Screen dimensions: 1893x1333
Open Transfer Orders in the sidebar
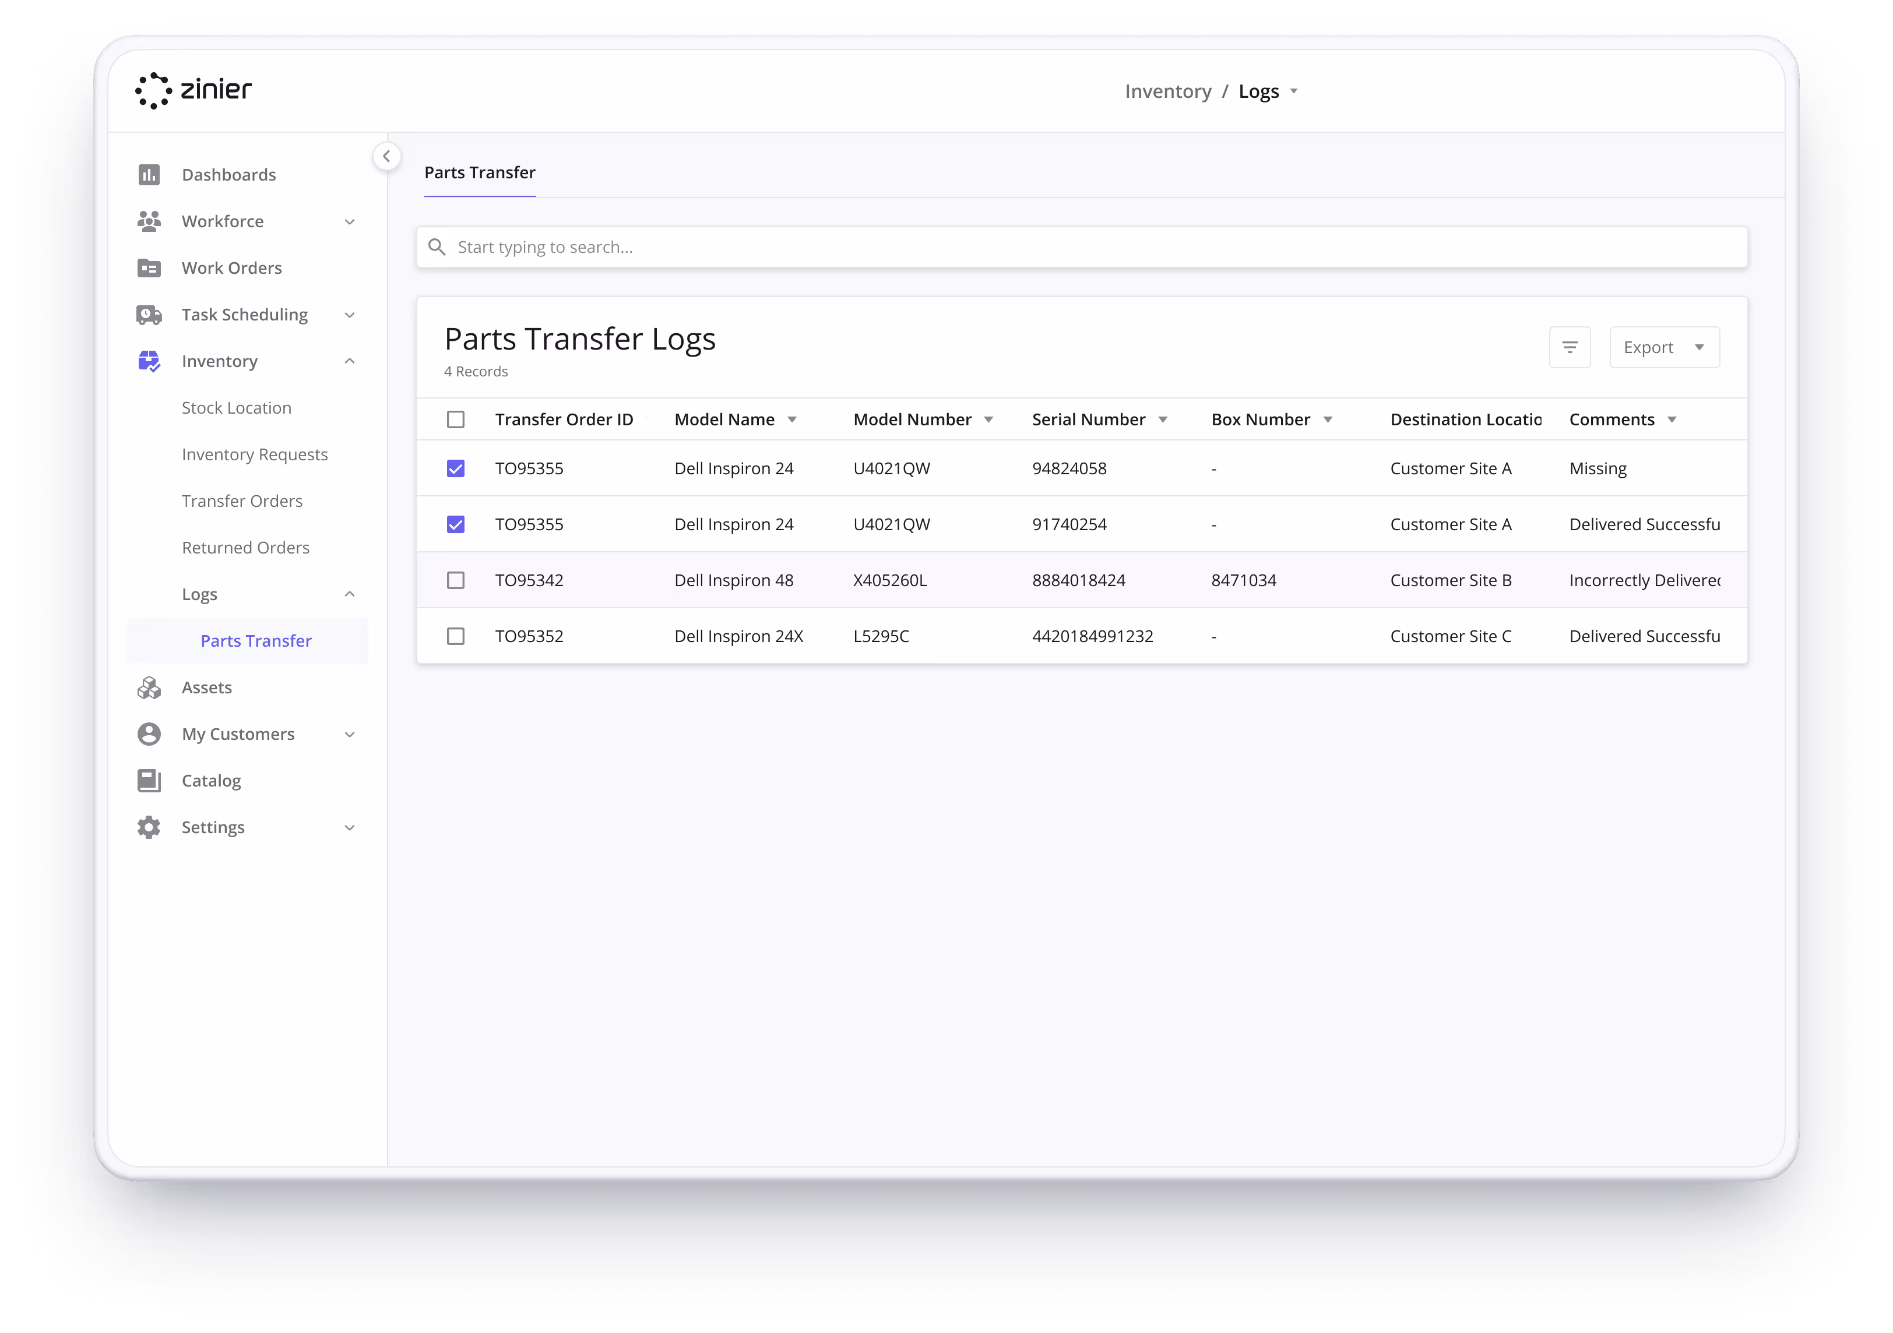tap(241, 501)
